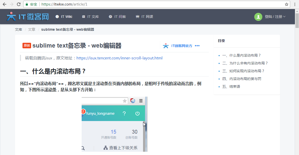Viewport: 299px width, 155px height.
Task: Click the 文库 breadcrumb link
Action: pos(18,29)
